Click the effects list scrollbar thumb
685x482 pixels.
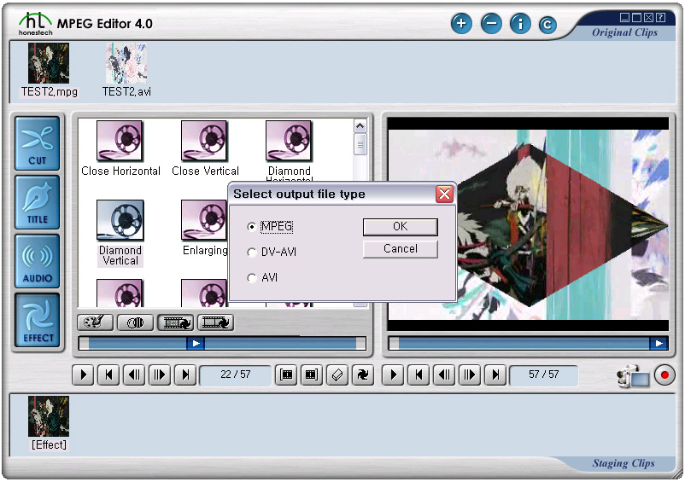click(x=360, y=144)
